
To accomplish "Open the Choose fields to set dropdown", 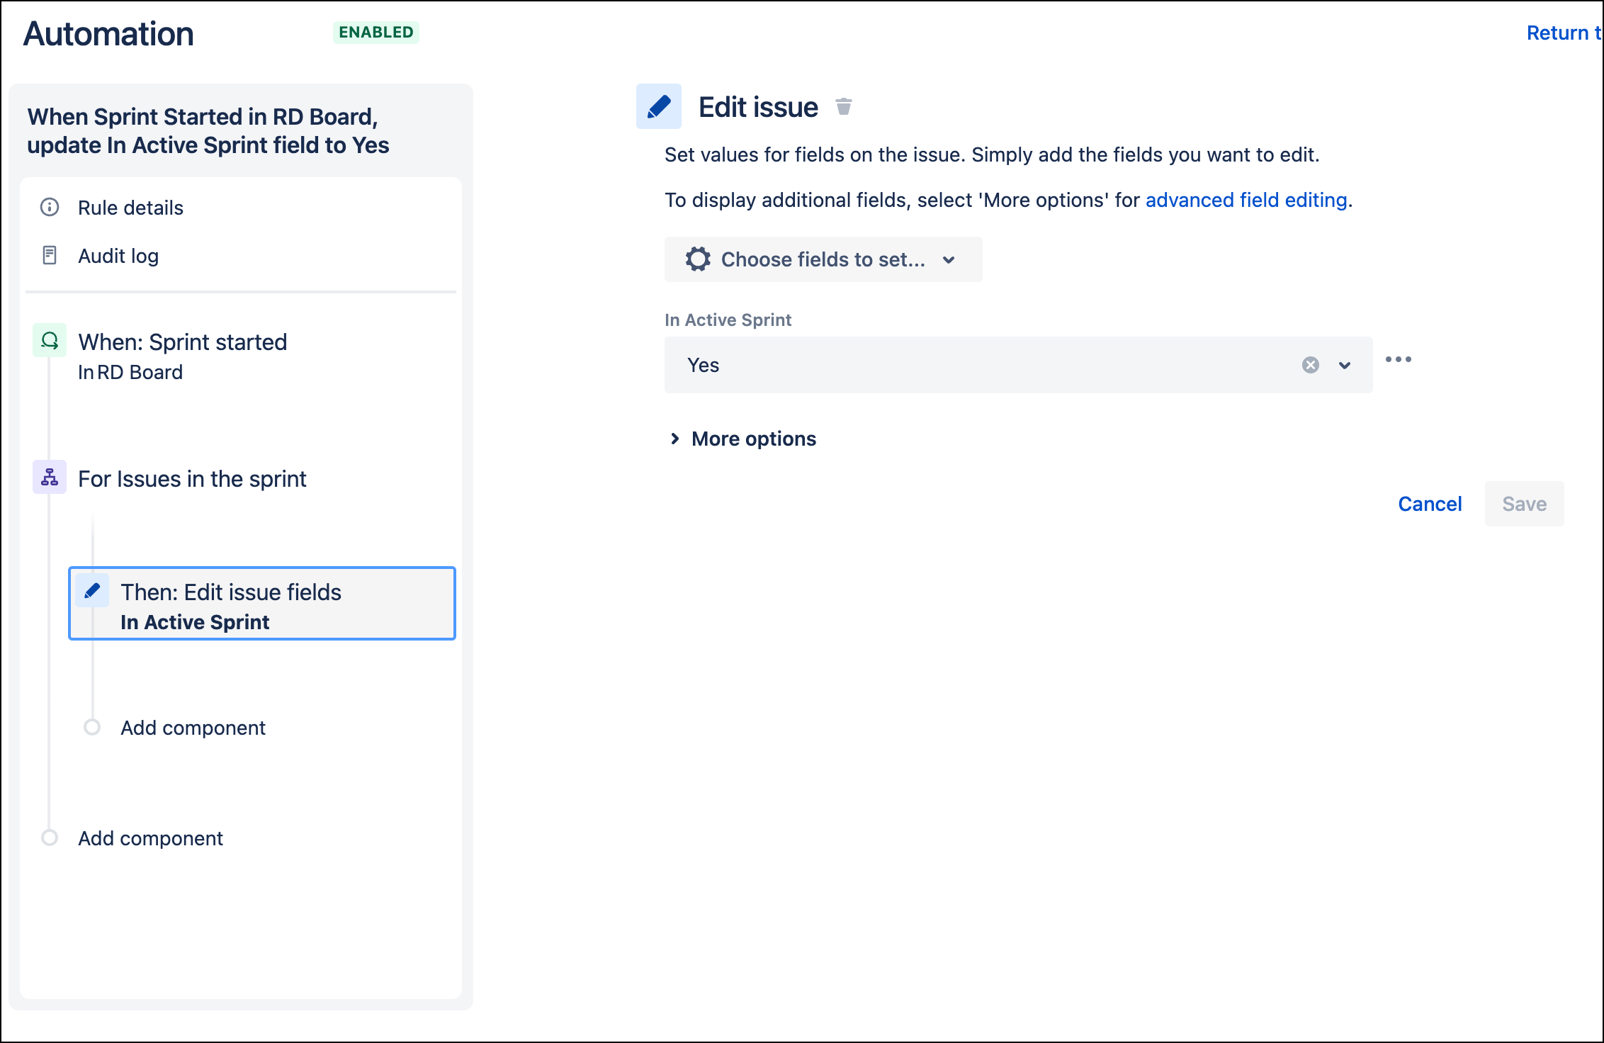I will (x=823, y=259).
